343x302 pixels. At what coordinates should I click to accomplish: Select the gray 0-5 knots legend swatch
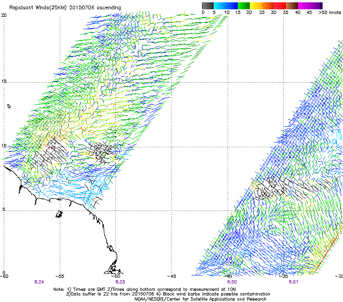click(x=208, y=6)
